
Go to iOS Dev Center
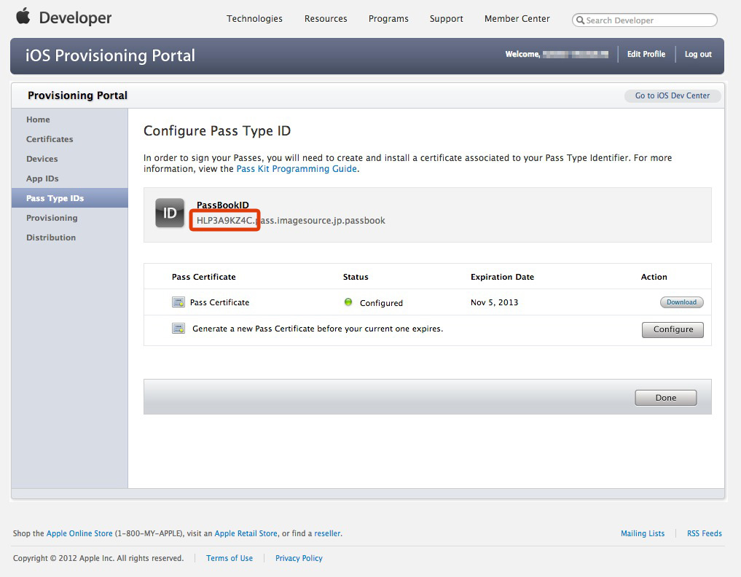(x=673, y=95)
